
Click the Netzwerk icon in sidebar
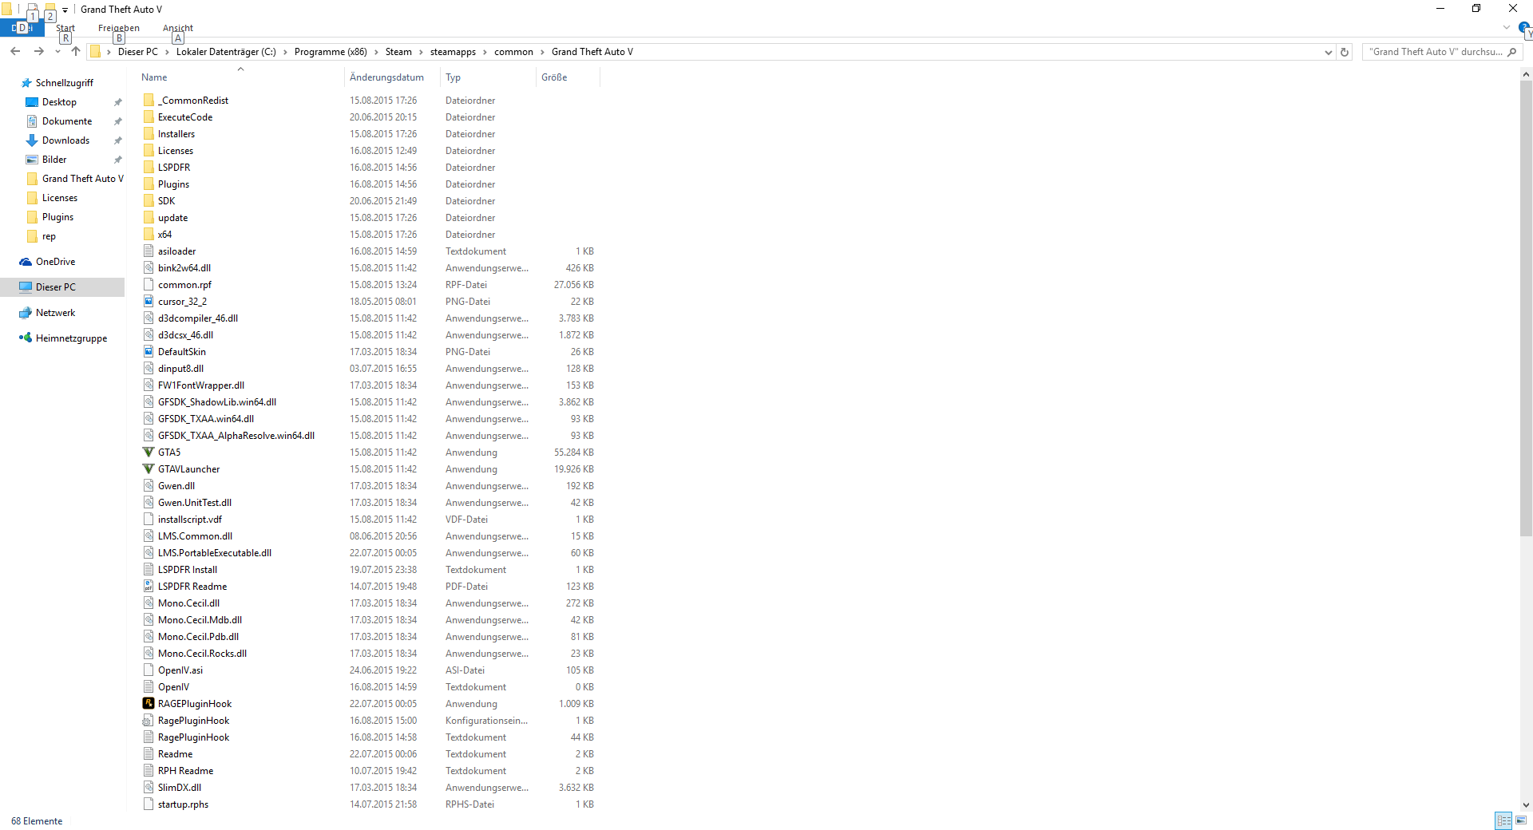click(26, 313)
